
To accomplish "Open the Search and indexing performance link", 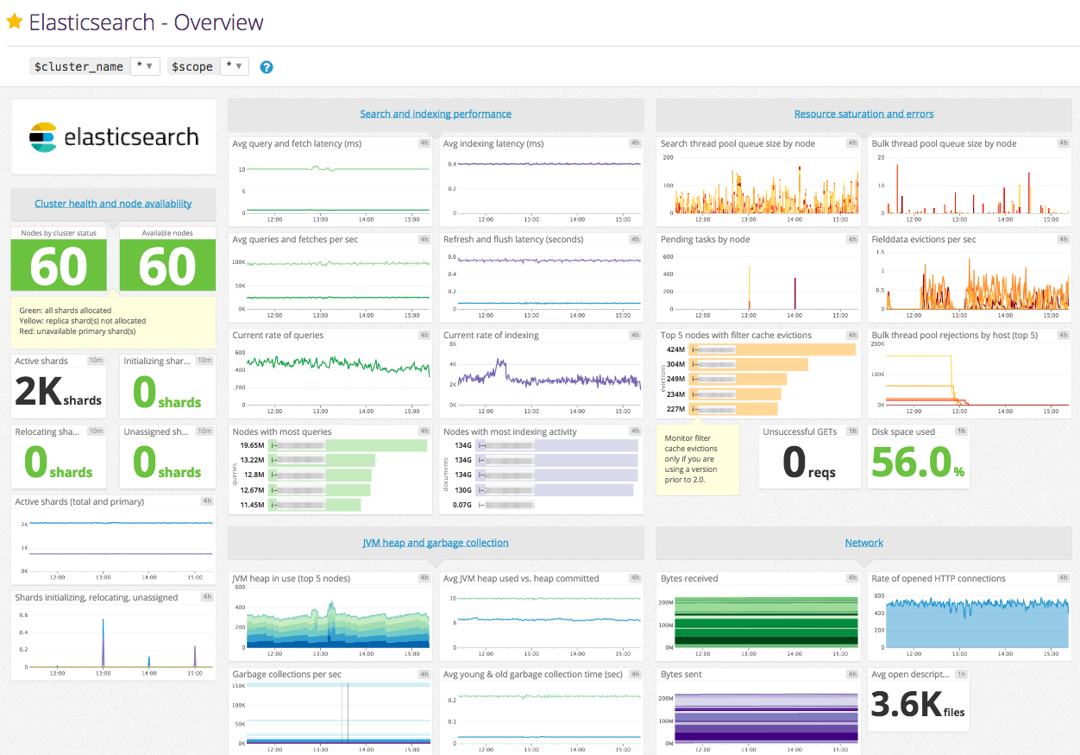I will coord(435,113).
